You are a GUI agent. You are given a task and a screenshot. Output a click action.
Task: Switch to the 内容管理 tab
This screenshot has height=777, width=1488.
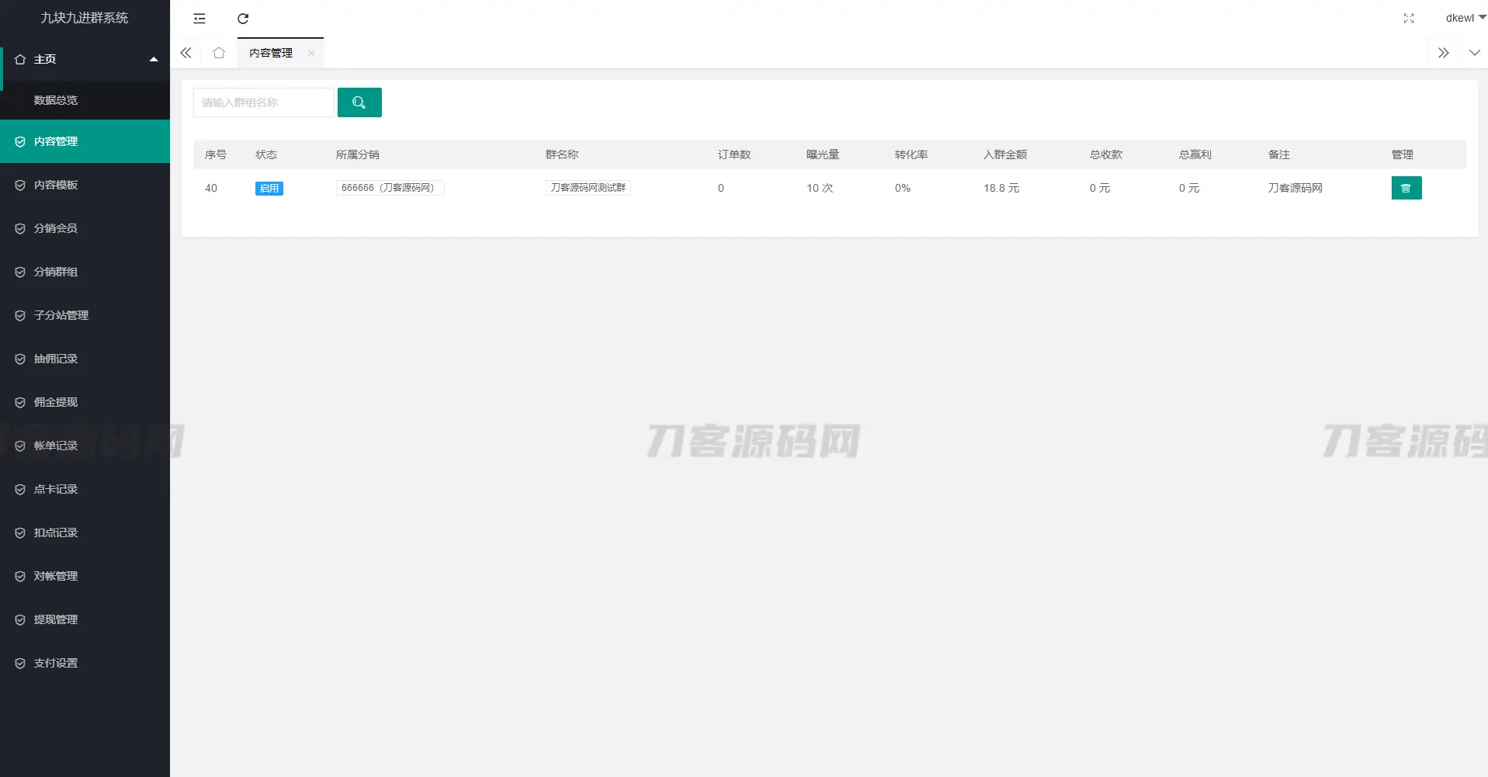pyautogui.click(x=270, y=53)
